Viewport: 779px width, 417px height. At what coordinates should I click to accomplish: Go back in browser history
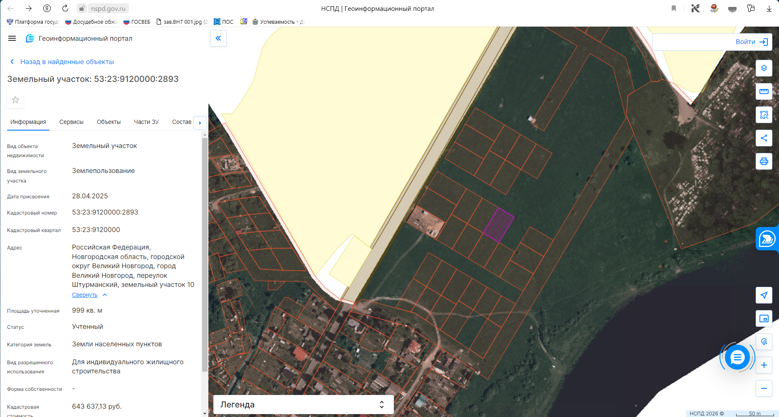(x=11, y=8)
